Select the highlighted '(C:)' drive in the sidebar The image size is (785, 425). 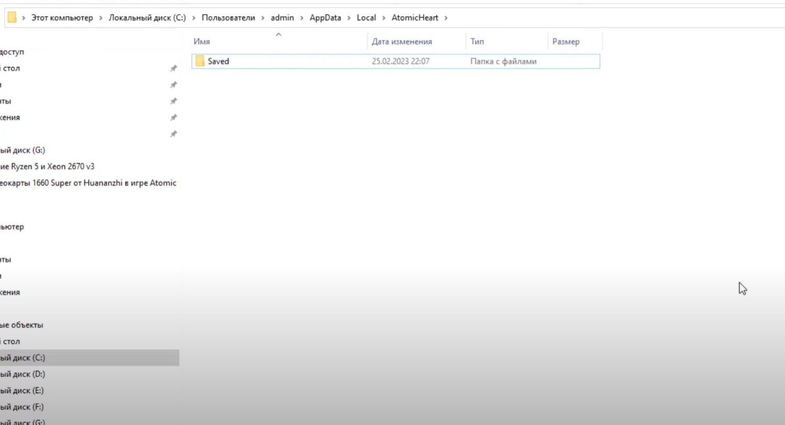89,358
